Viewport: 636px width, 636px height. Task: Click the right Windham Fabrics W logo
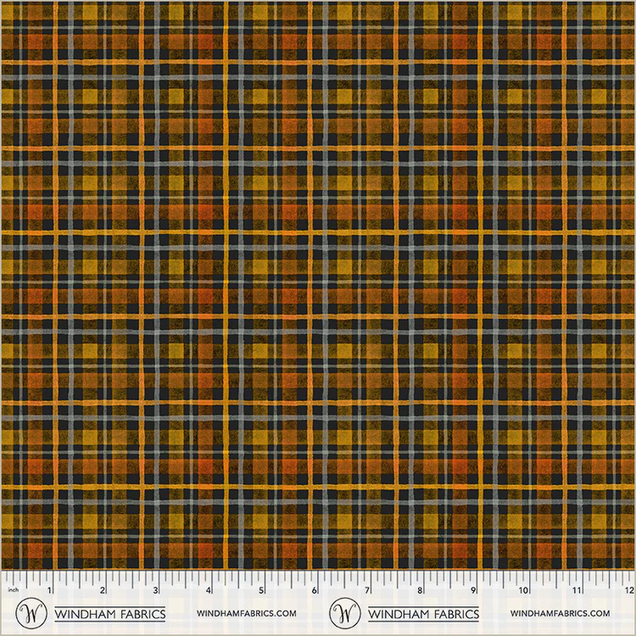click(x=342, y=612)
